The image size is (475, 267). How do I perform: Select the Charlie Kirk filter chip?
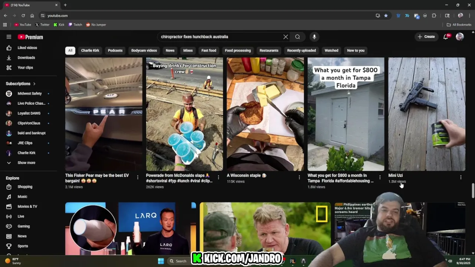point(90,50)
